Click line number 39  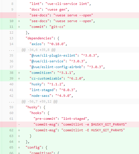11,78
